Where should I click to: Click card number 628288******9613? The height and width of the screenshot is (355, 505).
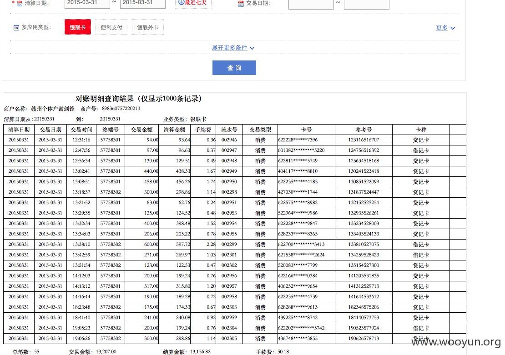[x=298, y=307]
